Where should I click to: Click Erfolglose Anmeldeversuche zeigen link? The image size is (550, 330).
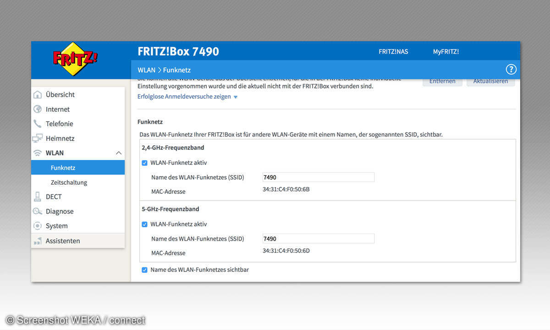coord(184,97)
